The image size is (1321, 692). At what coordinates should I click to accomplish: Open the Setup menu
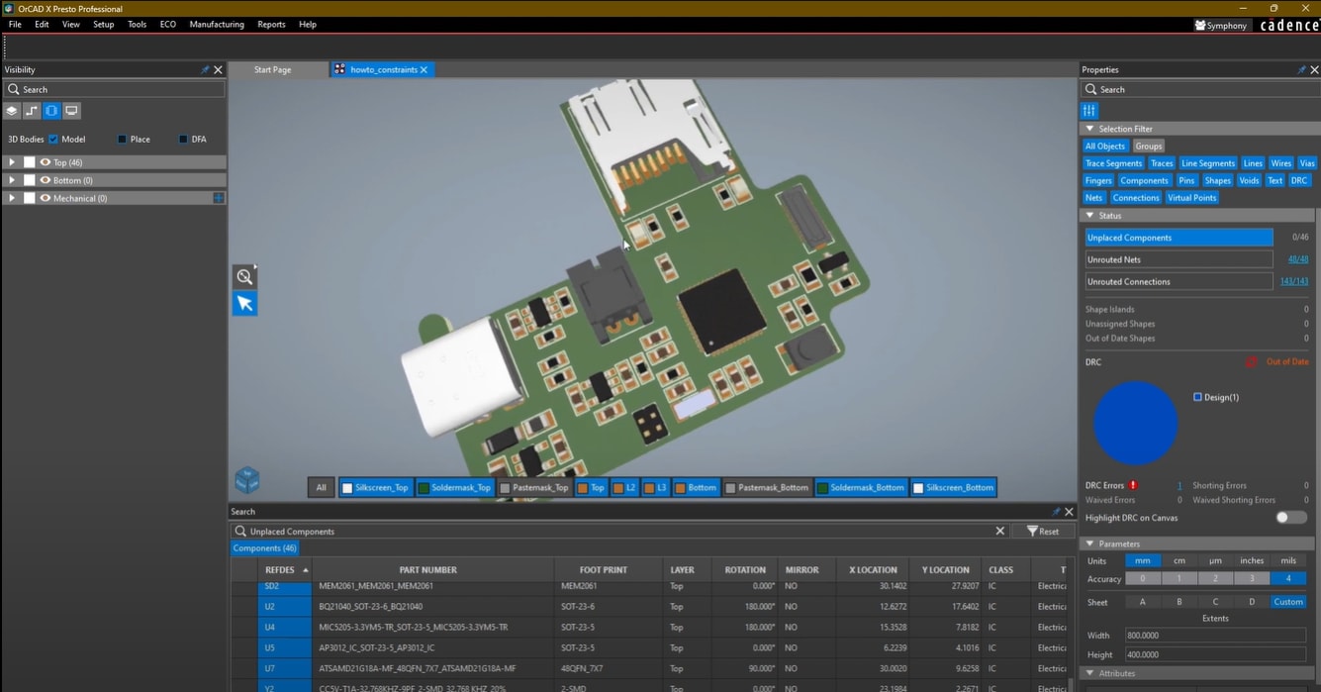pos(103,25)
